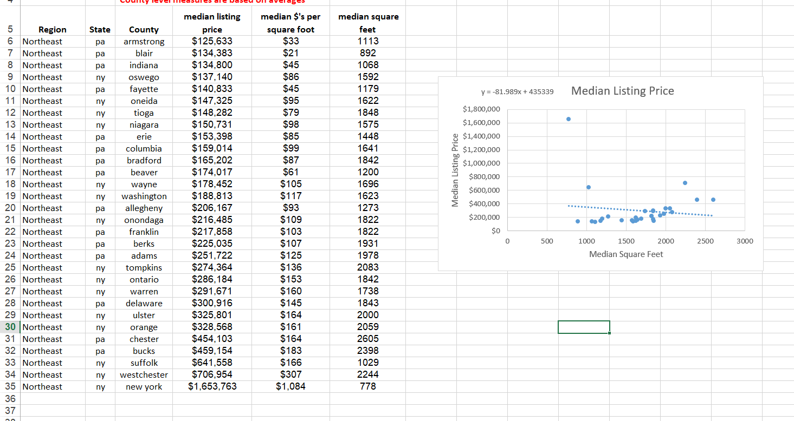Select the $307 per square foot cell

click(291, 375)
